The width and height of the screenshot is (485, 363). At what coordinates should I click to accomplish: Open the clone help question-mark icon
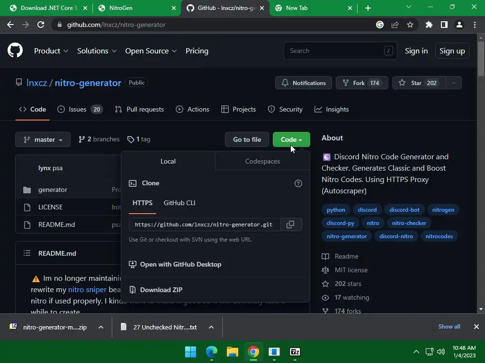(298, 183)
